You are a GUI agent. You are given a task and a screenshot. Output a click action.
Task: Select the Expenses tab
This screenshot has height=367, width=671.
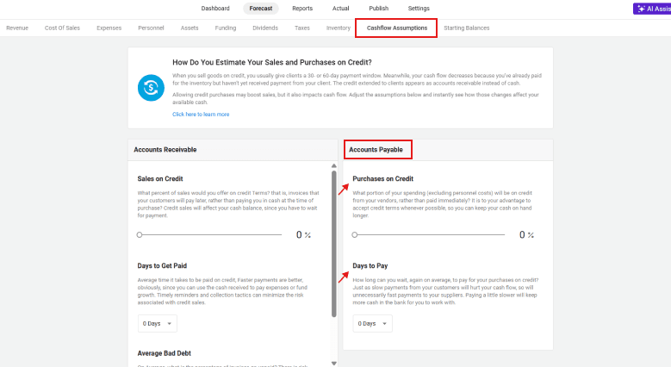tap(109, 28)
